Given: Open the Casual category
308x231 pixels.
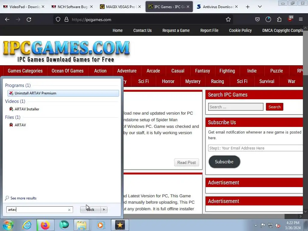Looking at the screenshot, I should pyautogui.click(x=178, y=71).
